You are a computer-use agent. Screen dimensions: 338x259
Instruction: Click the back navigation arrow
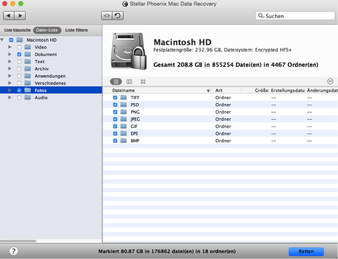tap(9, 16)
